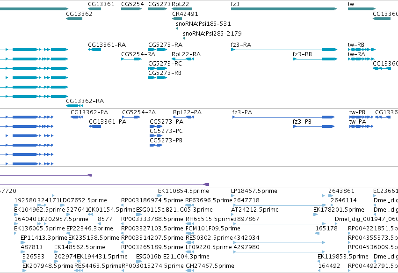Select EK148562.5prime label
The height and width of the screenshot is (273, 398).
(80, 247)
